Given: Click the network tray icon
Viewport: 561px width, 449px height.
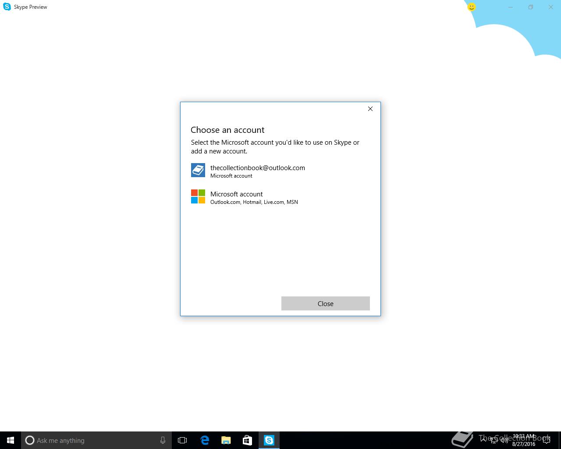Looking at the screenshot, I should 494,440.
